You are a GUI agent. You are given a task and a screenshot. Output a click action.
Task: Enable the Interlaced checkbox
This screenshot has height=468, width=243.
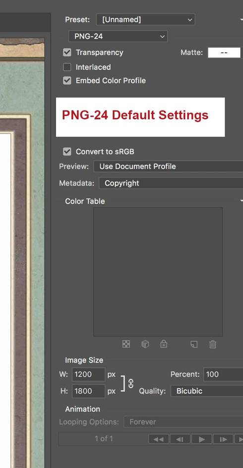pos(67,67)
